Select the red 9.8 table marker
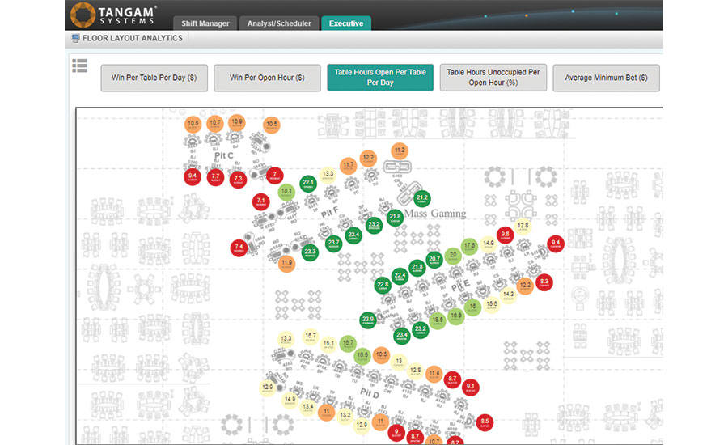This screenshot has width=728, height=445. pos(505,235)
